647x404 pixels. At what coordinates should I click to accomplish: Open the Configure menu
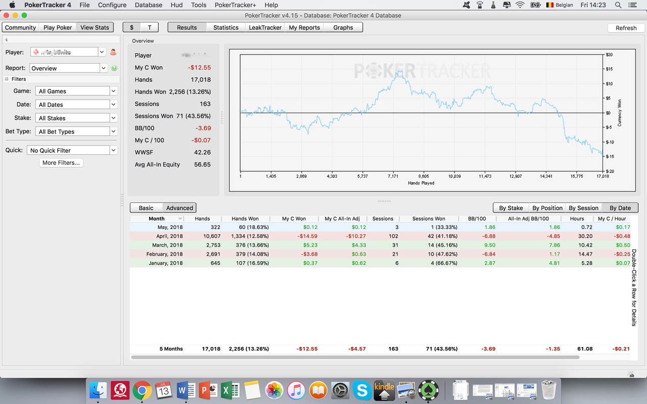tap(112, 5)
